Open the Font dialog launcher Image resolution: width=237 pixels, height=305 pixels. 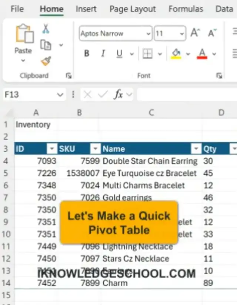pos(219,76)
